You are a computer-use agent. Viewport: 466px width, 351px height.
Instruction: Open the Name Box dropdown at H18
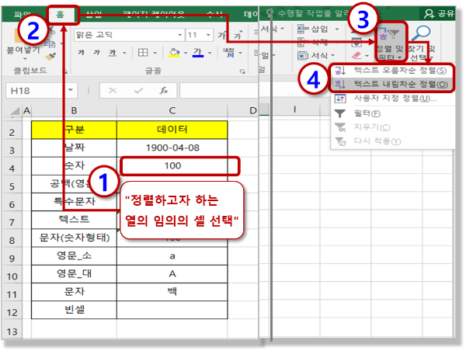(71, 90)
